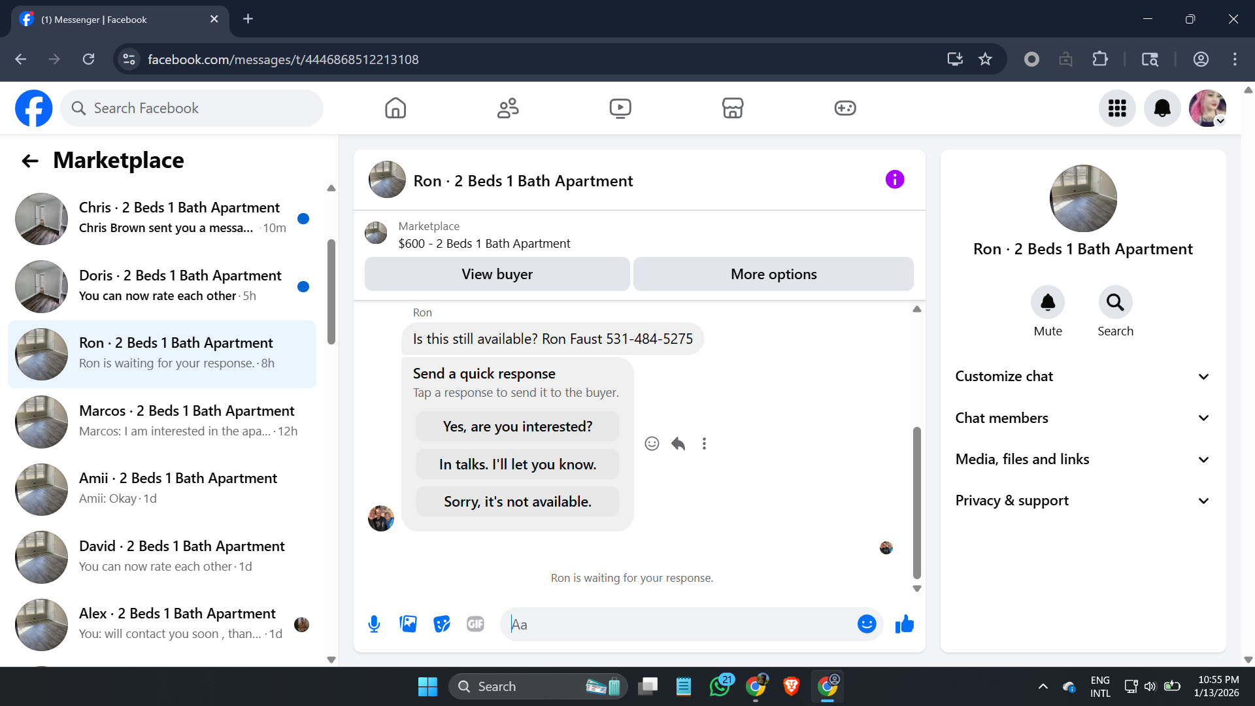
Task: Go to the Home tab
Action: coord(395,108)
